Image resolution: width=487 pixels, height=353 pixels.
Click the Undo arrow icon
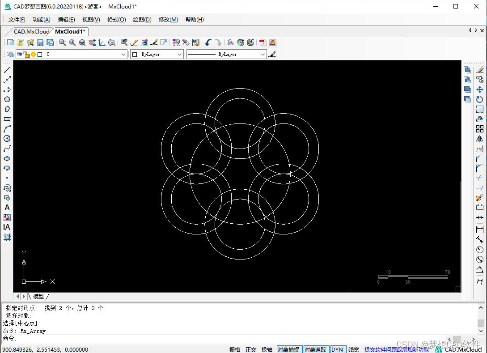click(x=208, y=43)
